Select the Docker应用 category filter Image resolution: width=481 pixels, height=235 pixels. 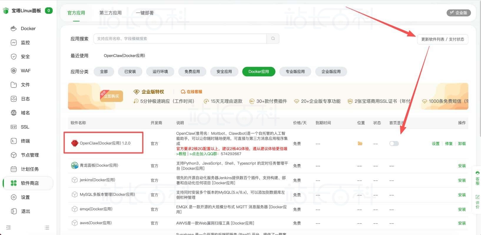tap(259, 72)
